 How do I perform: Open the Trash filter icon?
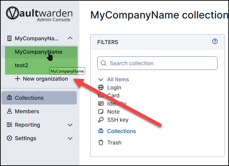pos(101,142)
